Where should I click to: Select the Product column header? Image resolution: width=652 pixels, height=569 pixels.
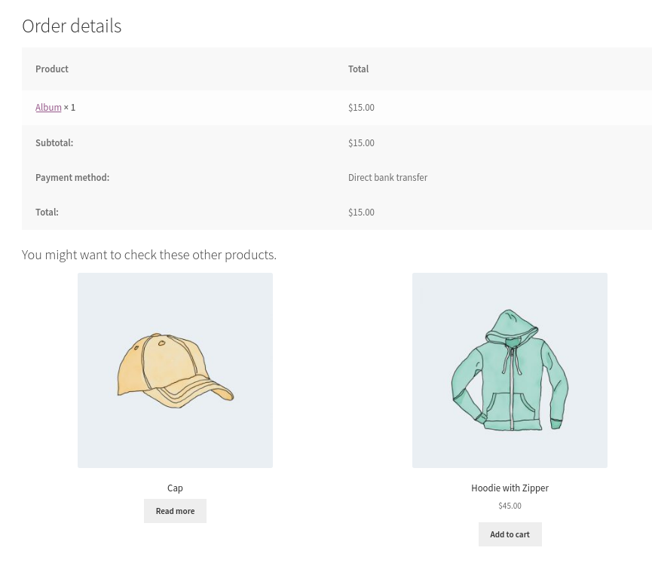(52, 69)
